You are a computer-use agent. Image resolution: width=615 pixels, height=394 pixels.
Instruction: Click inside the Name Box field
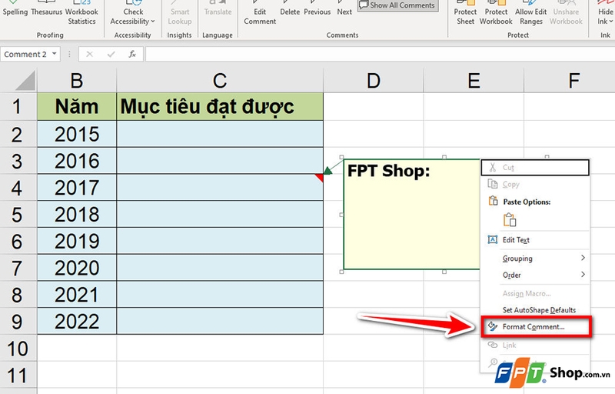coord(25,54)
